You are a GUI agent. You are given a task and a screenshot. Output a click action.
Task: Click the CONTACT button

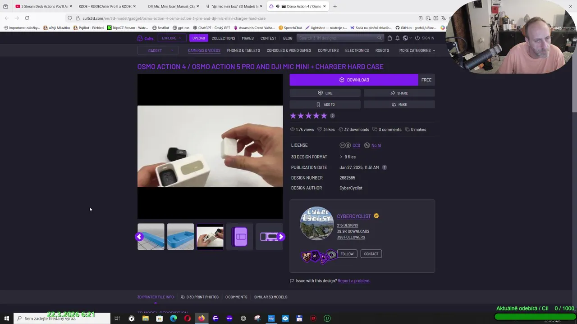[x=371, y=254]
